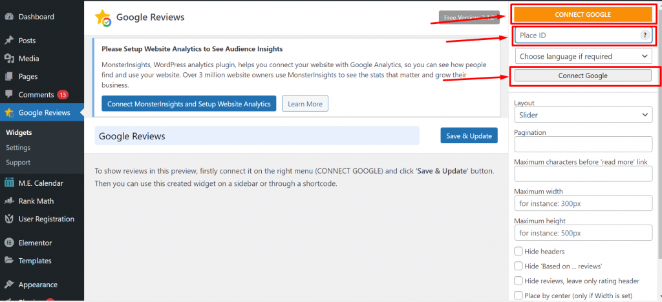The width and height of the screenshot is (662, 302).
Task: Select the Widgets submenu item
Action: [x=19, y=133]
